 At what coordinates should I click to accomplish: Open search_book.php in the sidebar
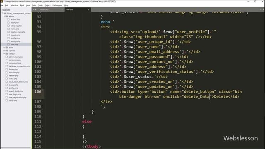point(16,91)
